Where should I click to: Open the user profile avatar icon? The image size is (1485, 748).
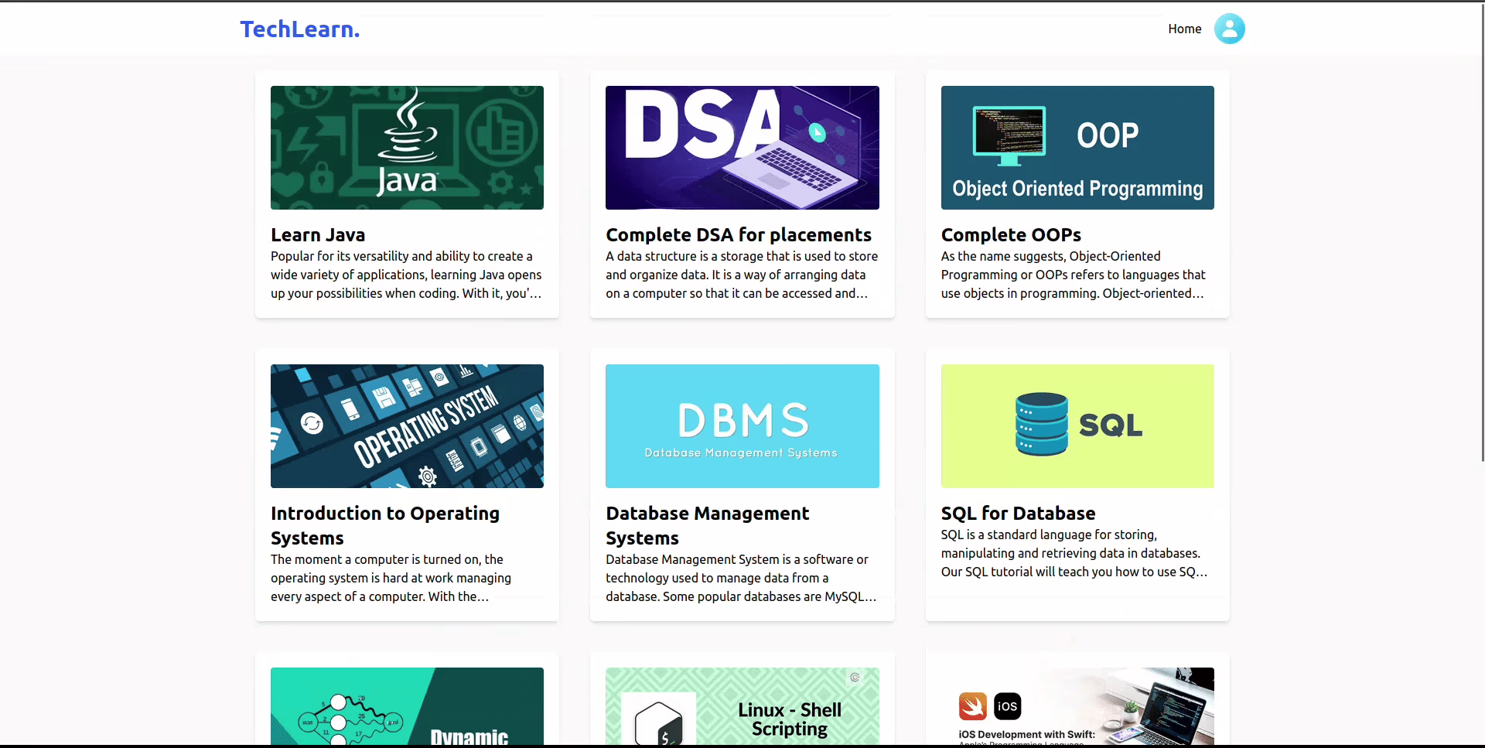[x=1229, y=29]
